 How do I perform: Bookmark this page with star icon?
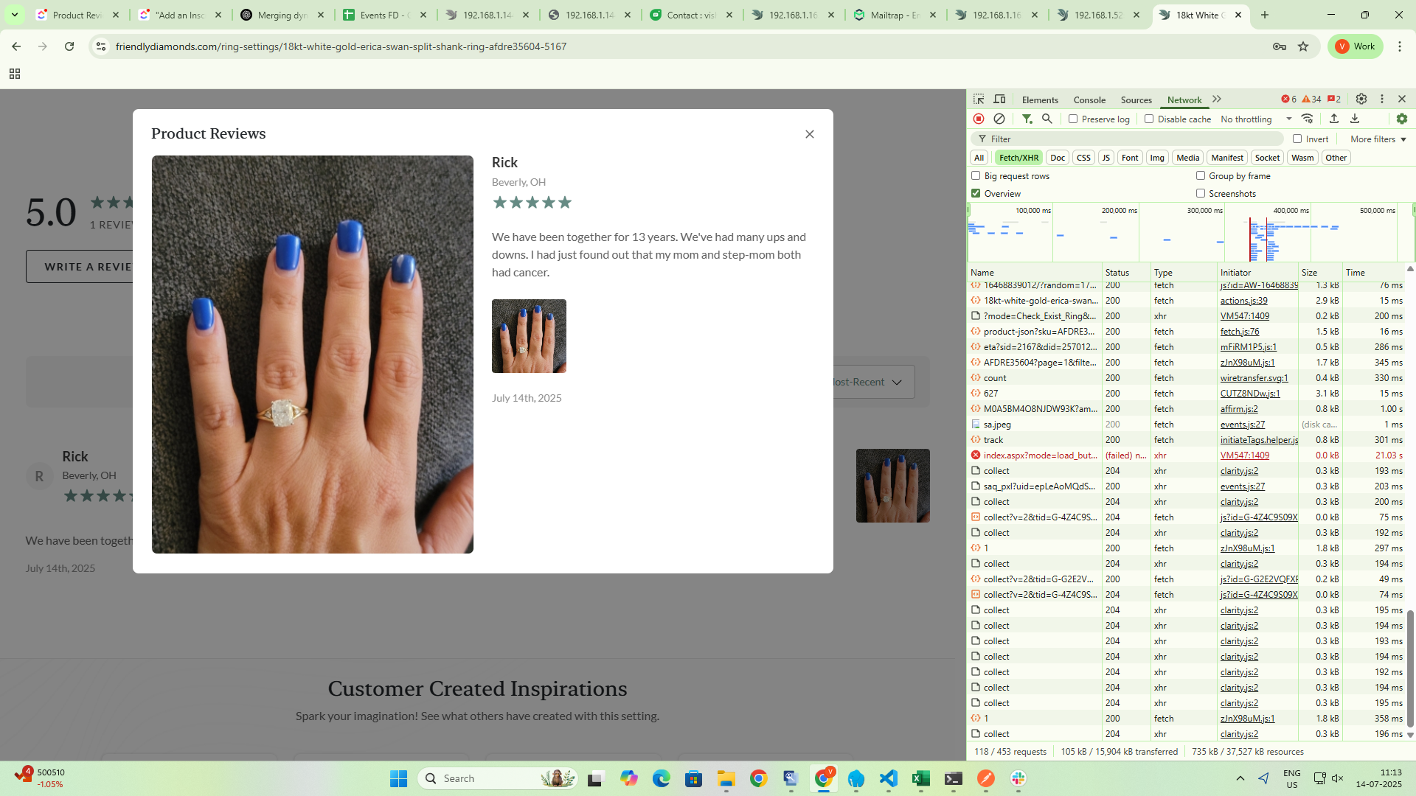tap(1303, 46)
